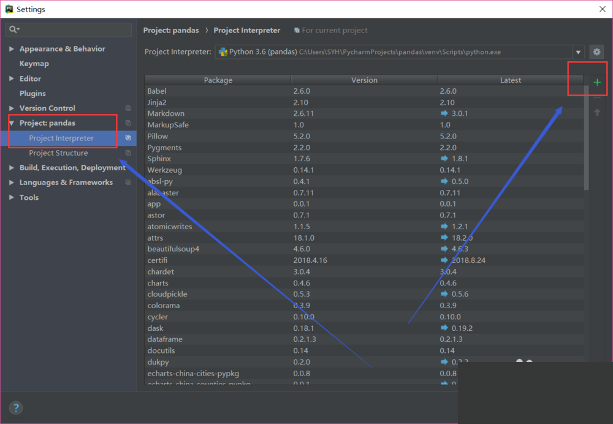The width and height of the screenshot is (613, 424).
Task: Select Plugins in settings tree
Action: [32, 93]
